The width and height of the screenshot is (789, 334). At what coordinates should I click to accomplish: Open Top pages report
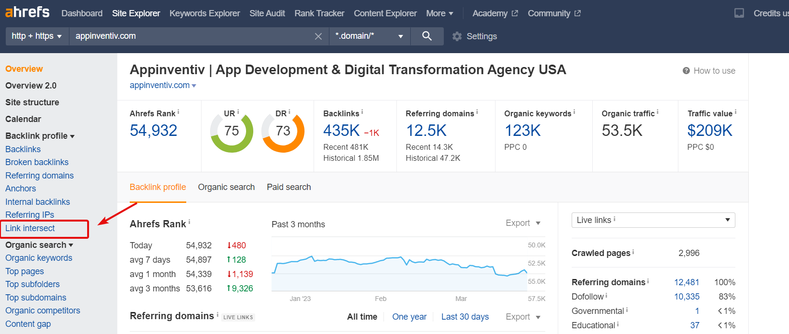(x=24, y=271)
